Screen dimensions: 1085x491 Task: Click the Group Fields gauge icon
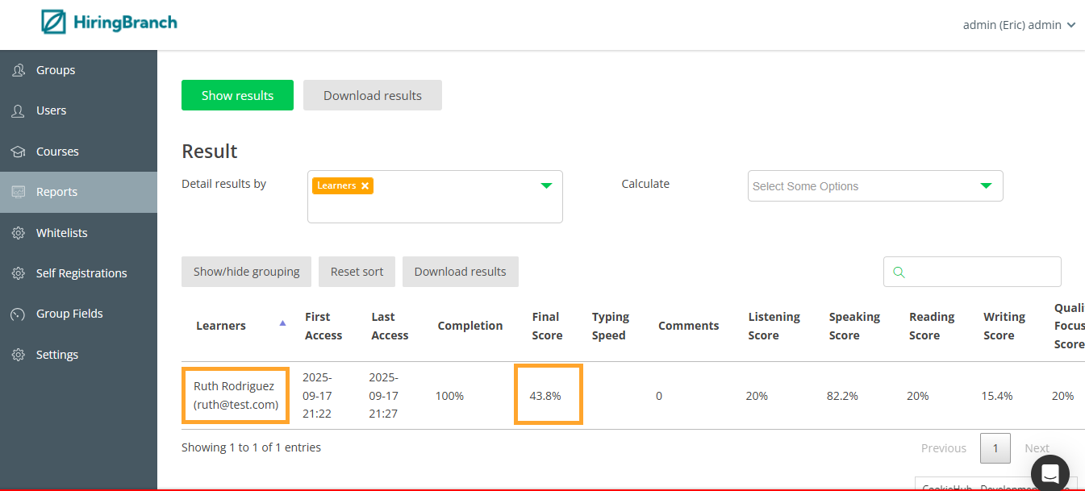click(19, 314)
